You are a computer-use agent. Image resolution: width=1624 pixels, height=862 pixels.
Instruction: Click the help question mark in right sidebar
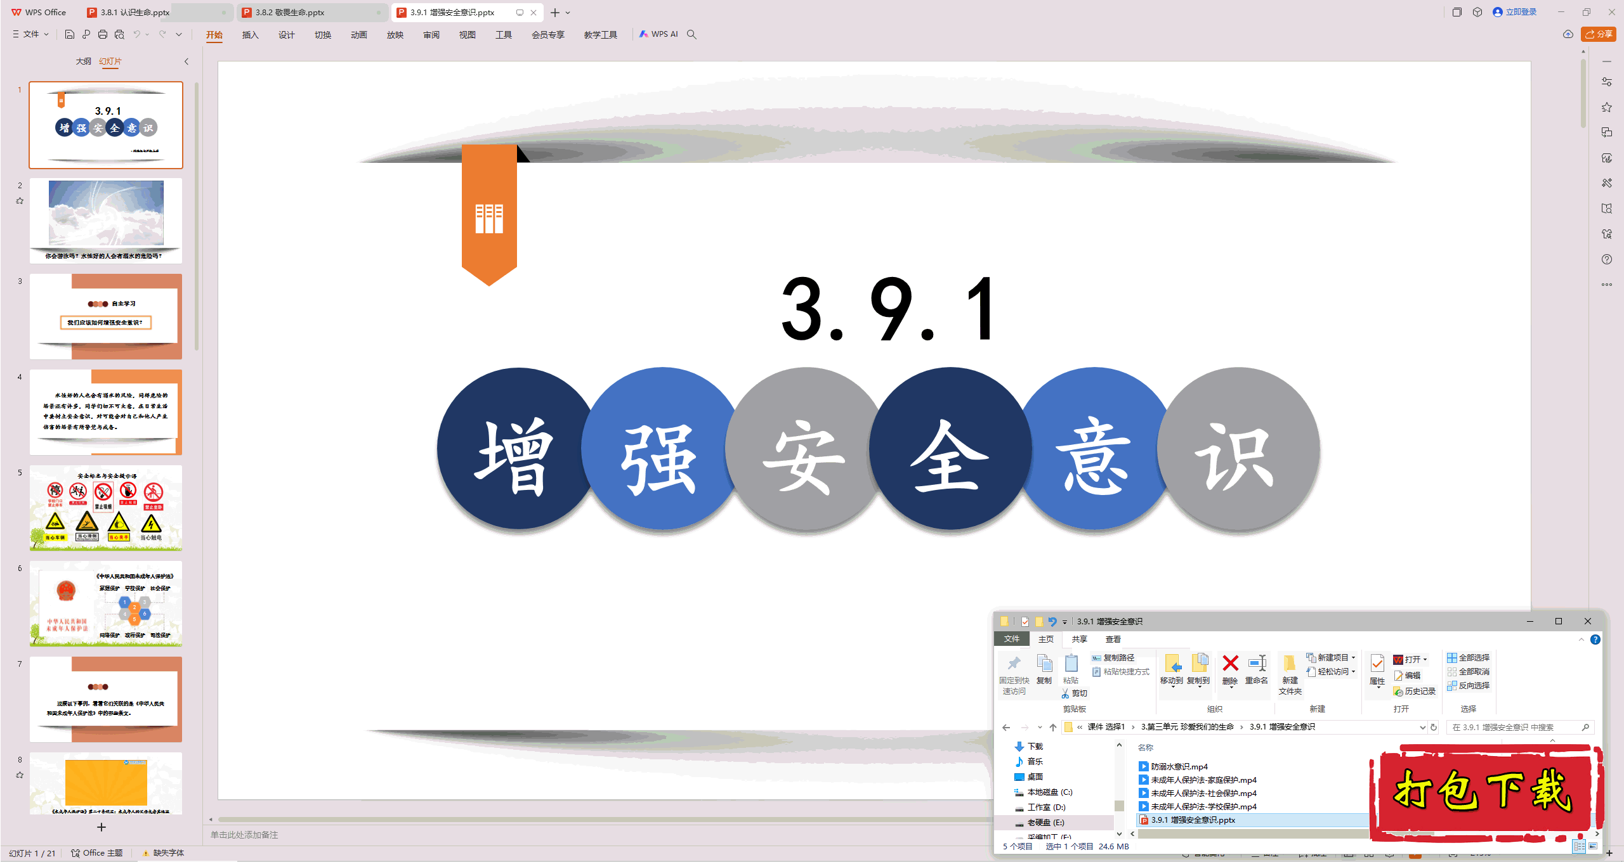(1607, 259)
